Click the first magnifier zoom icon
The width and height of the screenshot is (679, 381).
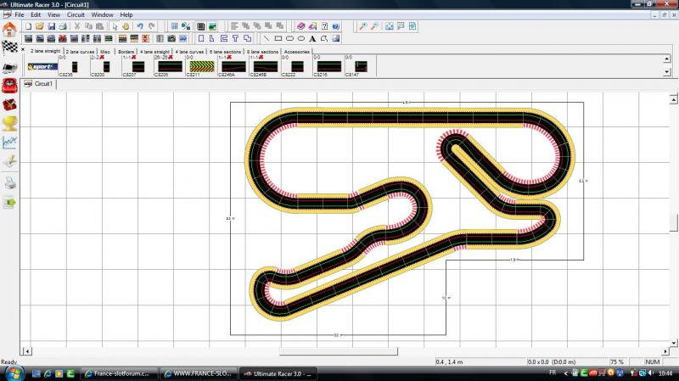362,26
